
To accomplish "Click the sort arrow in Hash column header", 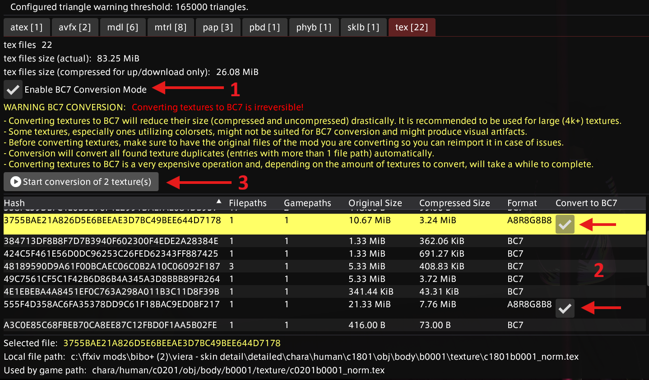I will tap(219, 202).
